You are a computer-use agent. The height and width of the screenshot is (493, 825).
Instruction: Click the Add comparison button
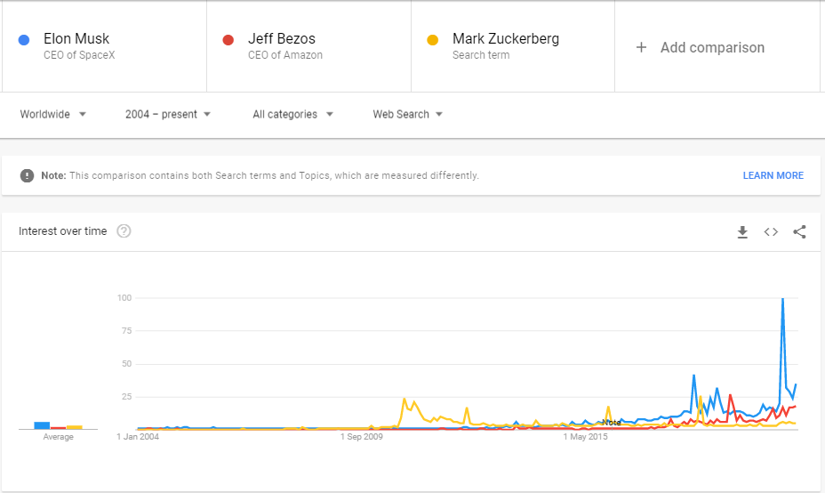(711, 47)
